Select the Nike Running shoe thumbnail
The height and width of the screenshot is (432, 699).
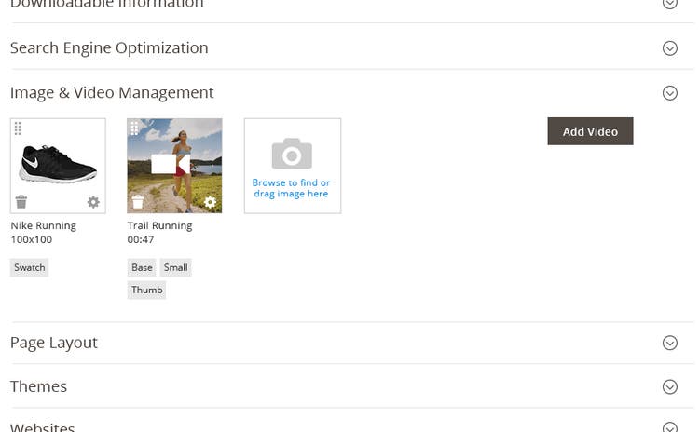pyautogui.click(x=58, y=164)
